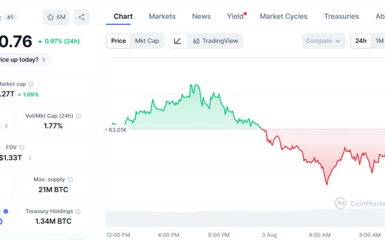Click the info icon beside Market cap
This screenshot has height=240, width=385.
[31, 84]
